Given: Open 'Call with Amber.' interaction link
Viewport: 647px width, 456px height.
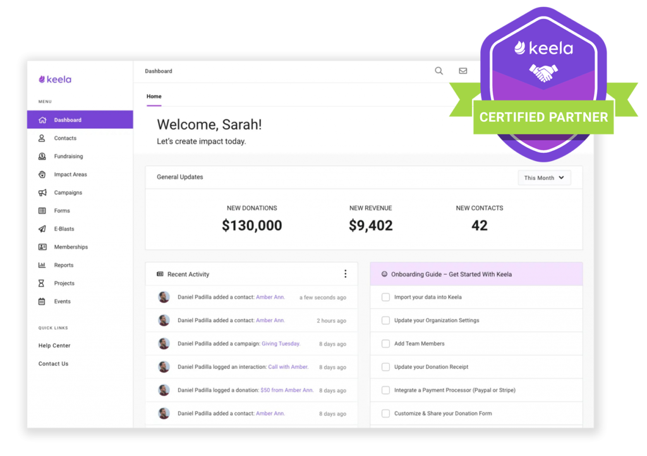Looking at the screenshot, I should tap(288, 366).
